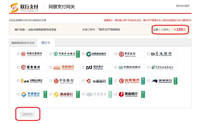Viewport: 200px width, 124px height.
Task: Open the 银行卡 tab
Action: point(46,43)
